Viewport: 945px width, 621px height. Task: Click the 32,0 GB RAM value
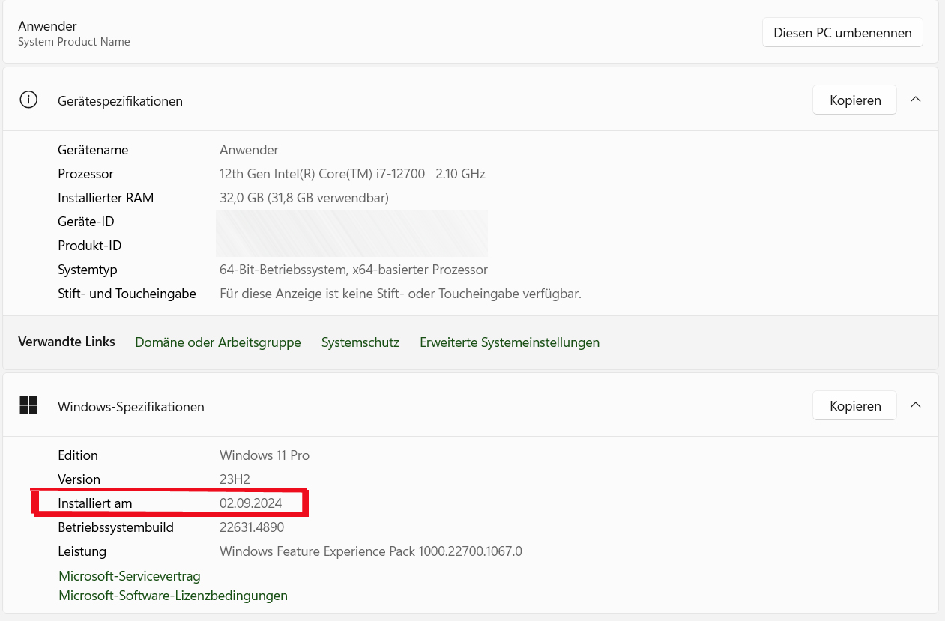tap(304, 198)
